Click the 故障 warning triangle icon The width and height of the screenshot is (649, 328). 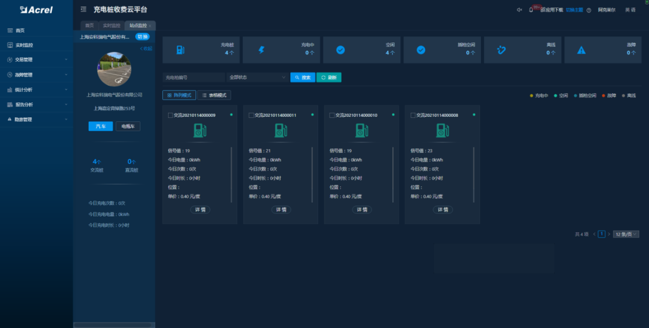click(x=581, y=50)
